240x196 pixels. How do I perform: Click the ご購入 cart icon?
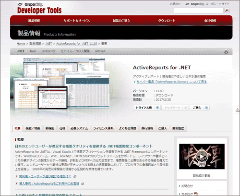pyautogui.click(x=206, y=108)
